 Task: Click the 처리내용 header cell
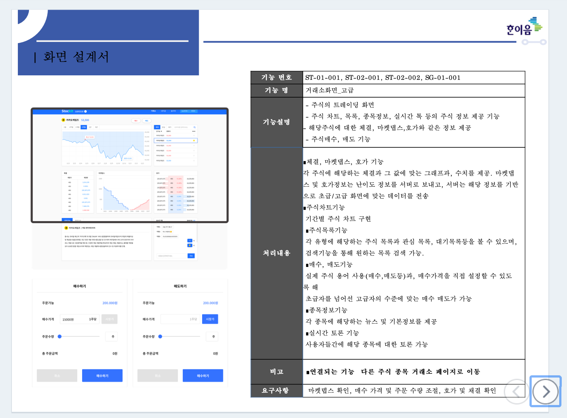(x=277, y=253)
